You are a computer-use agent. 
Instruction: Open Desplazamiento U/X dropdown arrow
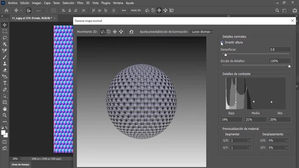coord(286,140)
